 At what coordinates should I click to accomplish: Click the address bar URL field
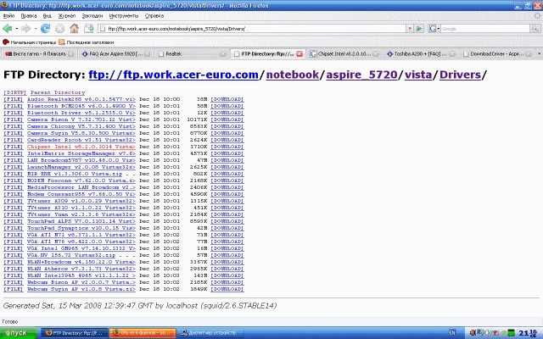(252, 29)
